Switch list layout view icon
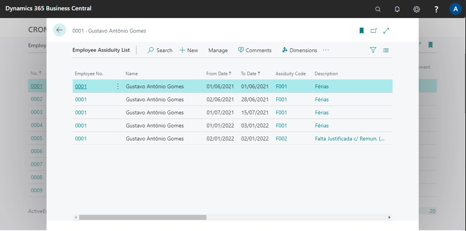The height and width of the screenshot is (231, 466). click(x=386, y=50)
